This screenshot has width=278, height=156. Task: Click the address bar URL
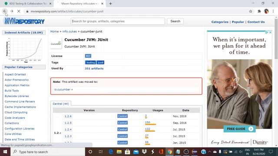pos(67,11)
